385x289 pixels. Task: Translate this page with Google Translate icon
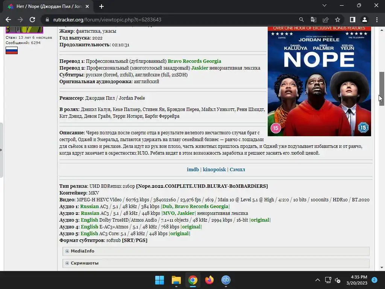(314, 20)
